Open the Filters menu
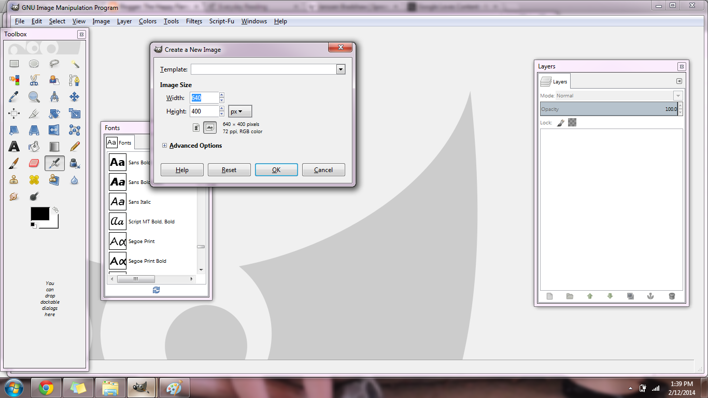708x398 pixels. click(x=194, y=21)
